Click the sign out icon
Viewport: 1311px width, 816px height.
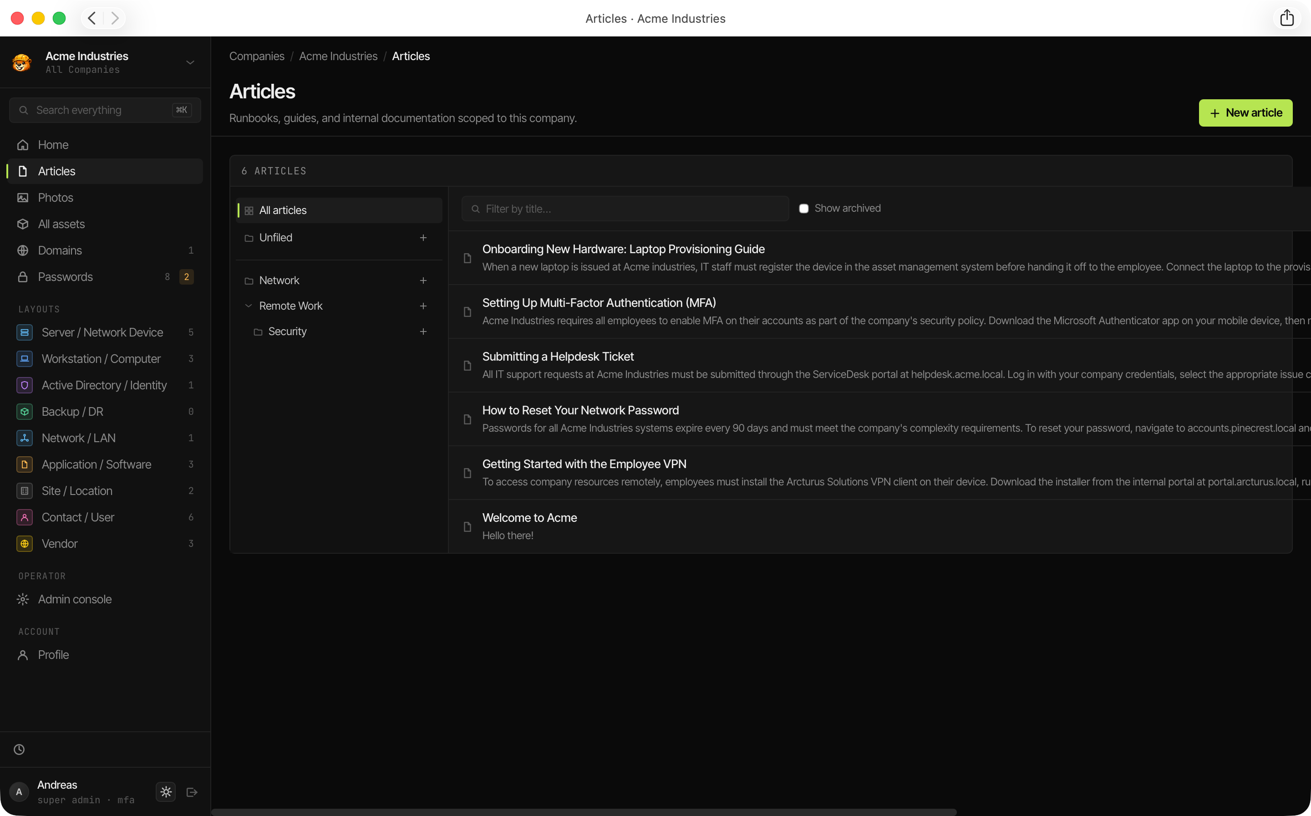click(x=192, y=792)
